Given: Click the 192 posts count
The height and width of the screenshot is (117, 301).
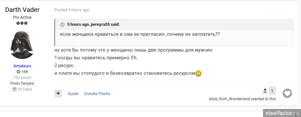Looking at the screenshot, I should click(x=22, y=78).
